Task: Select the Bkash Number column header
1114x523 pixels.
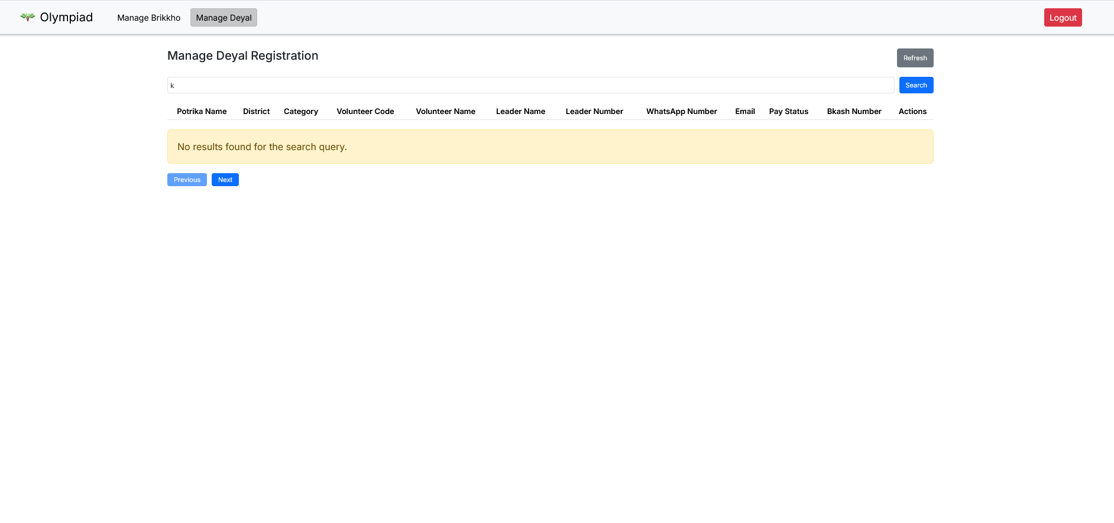Action: [854, 111]
